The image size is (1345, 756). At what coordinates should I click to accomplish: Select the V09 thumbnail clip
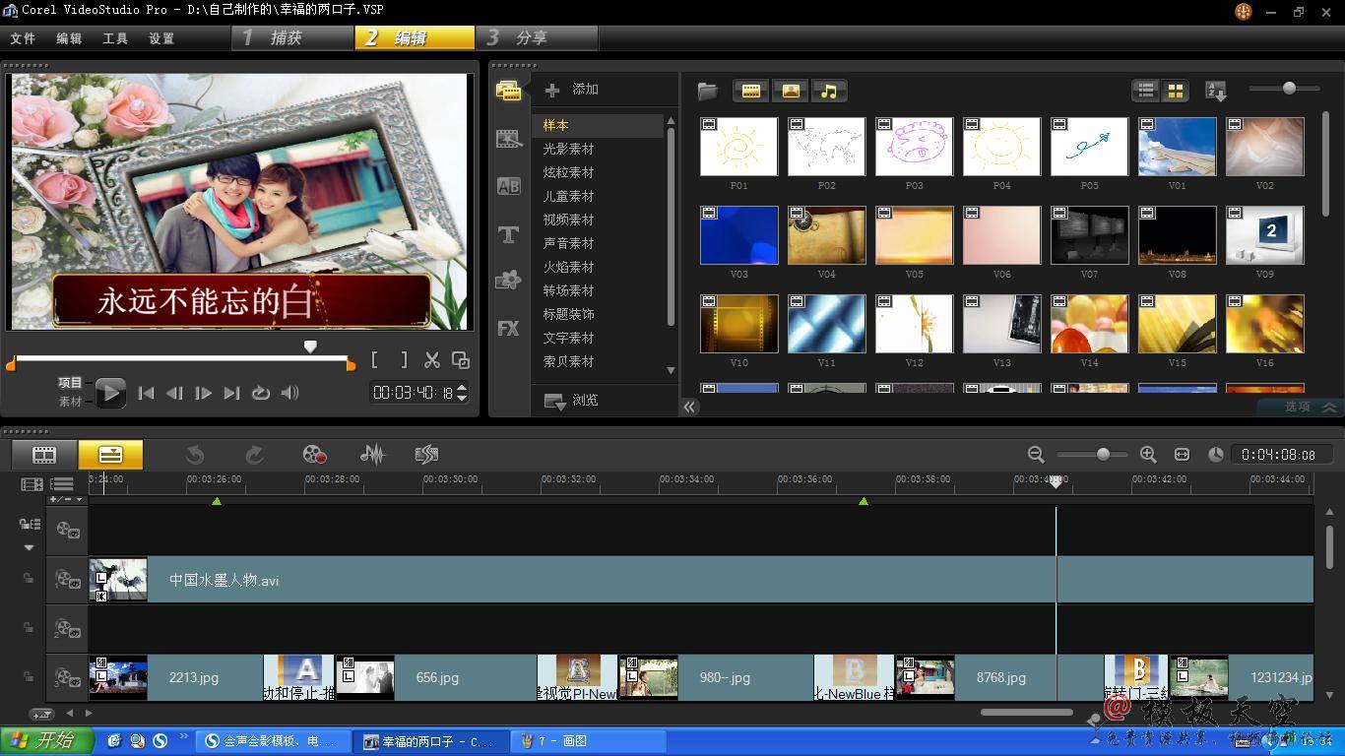[x=1264, y=235]
